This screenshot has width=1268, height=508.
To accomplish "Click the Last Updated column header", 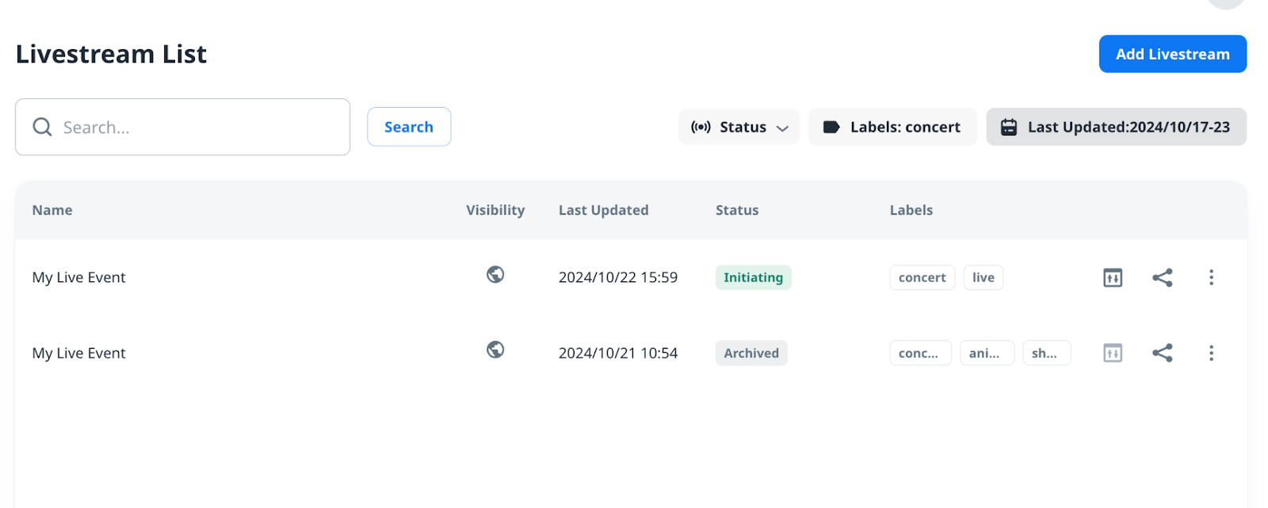I will [603, 210].
